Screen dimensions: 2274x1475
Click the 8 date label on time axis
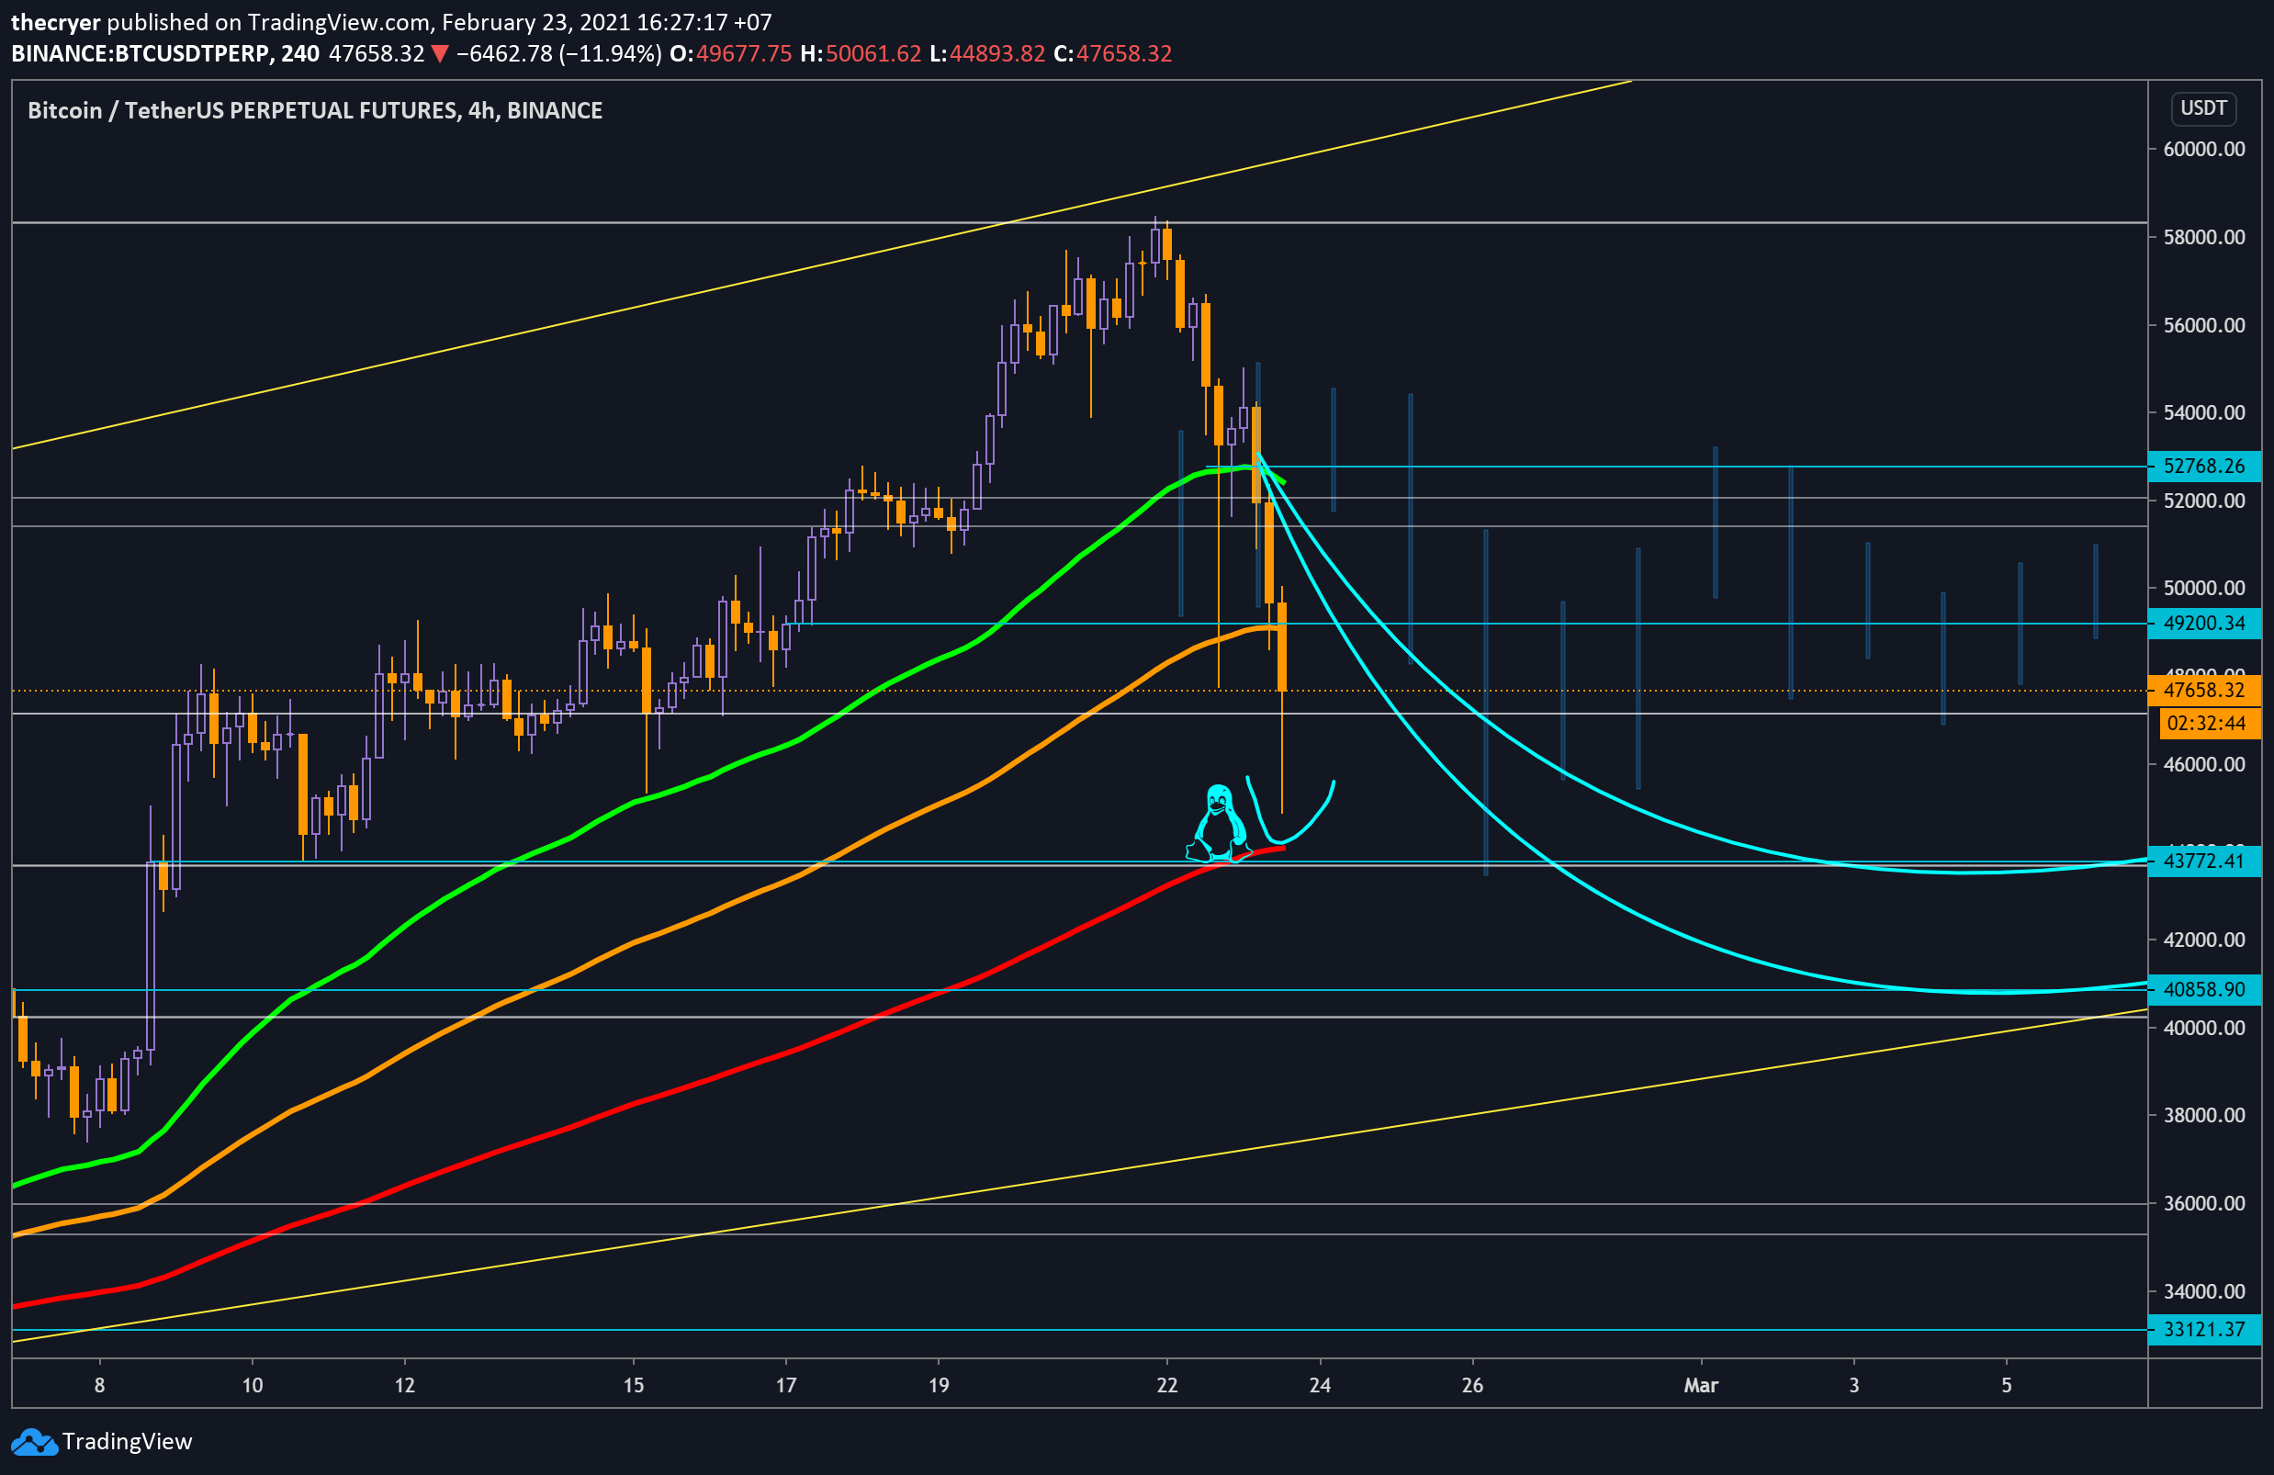99,1385
